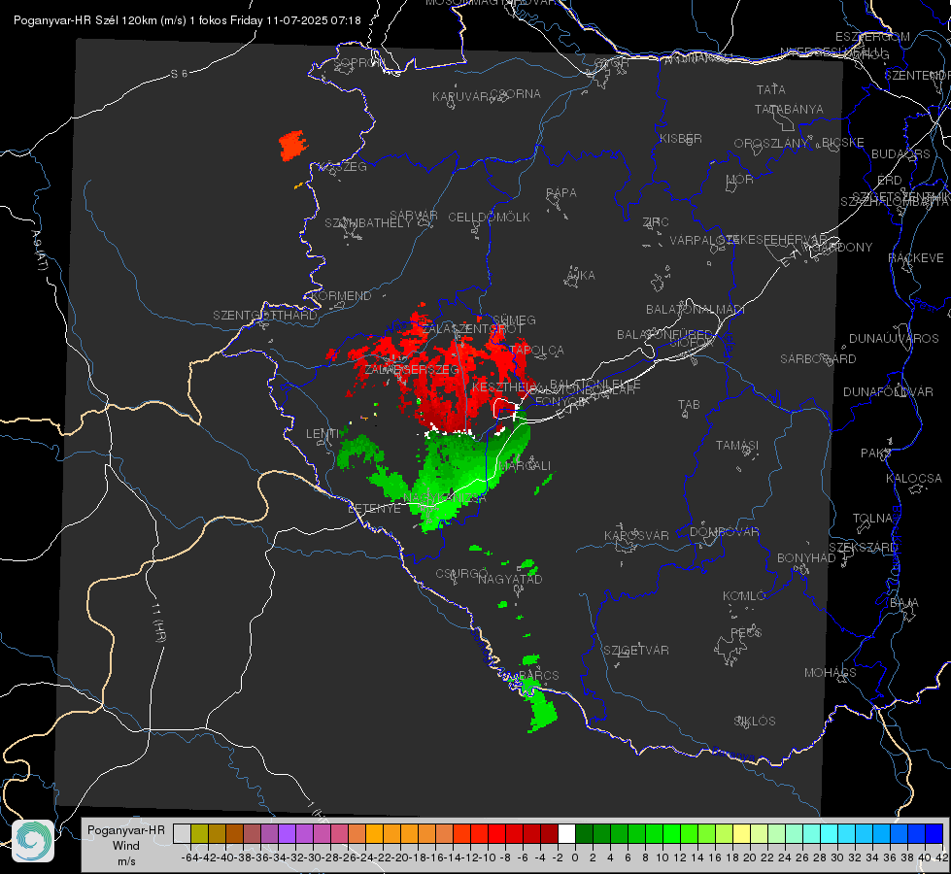
Task: Select the MARCALI city label
Action: click(x=525, y=465)
